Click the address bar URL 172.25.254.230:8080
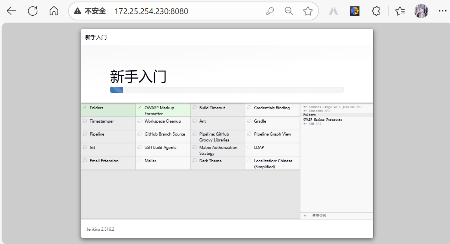 pos(151,11)
